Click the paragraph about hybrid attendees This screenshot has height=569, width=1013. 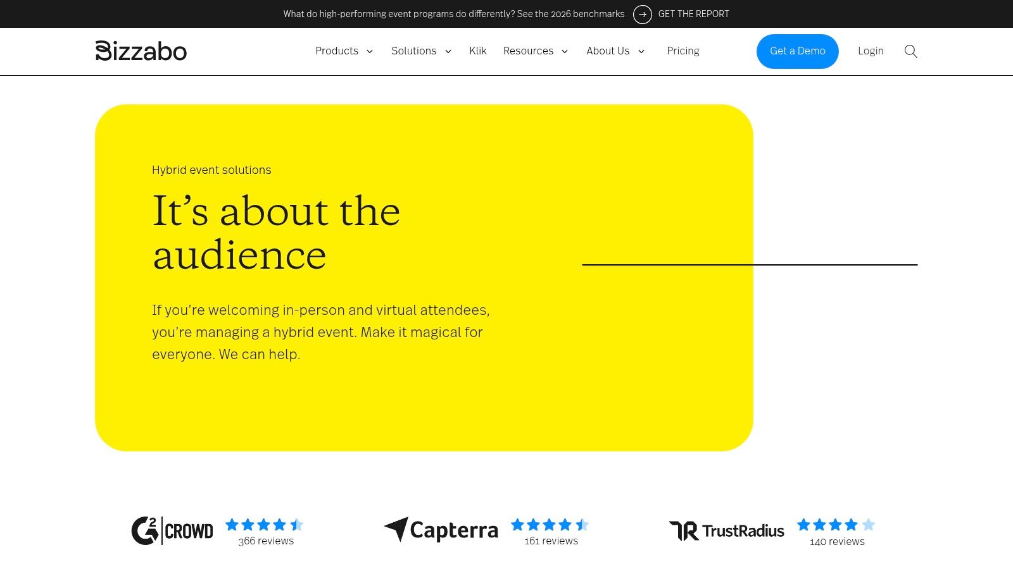point(321,332)
